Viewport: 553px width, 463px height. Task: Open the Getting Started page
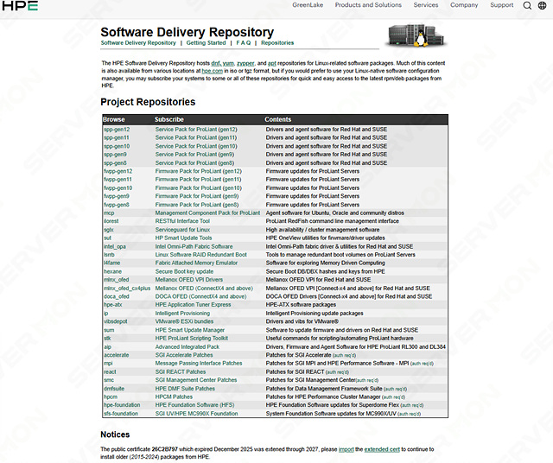tap(206, 42)
